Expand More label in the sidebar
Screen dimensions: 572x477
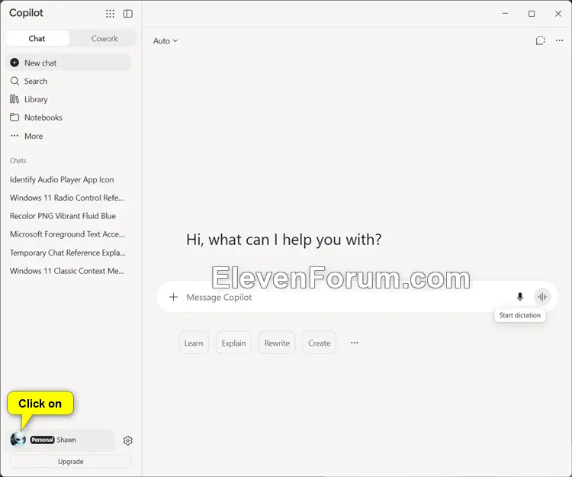[x=34, y=136]
